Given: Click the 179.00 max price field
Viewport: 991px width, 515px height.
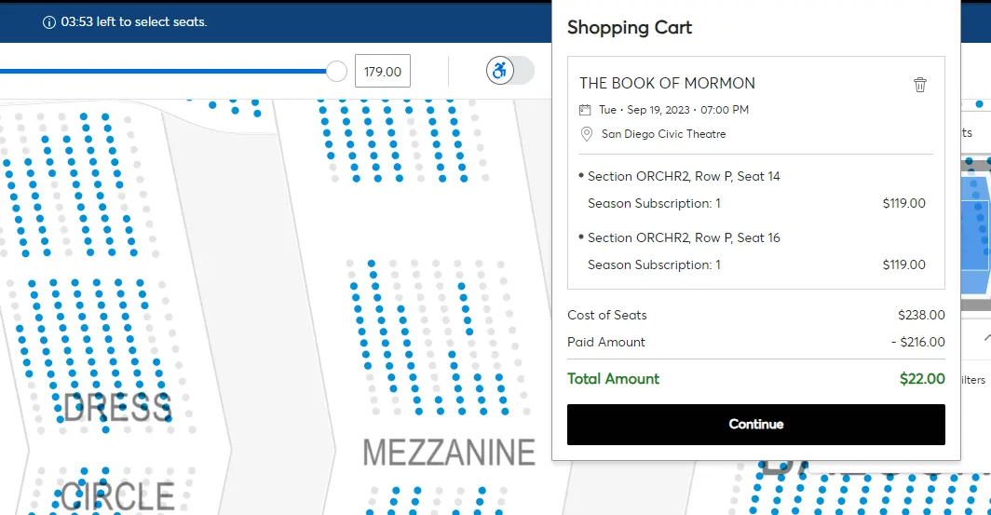Looking at the screenshot, I should (x=382, y=72).
